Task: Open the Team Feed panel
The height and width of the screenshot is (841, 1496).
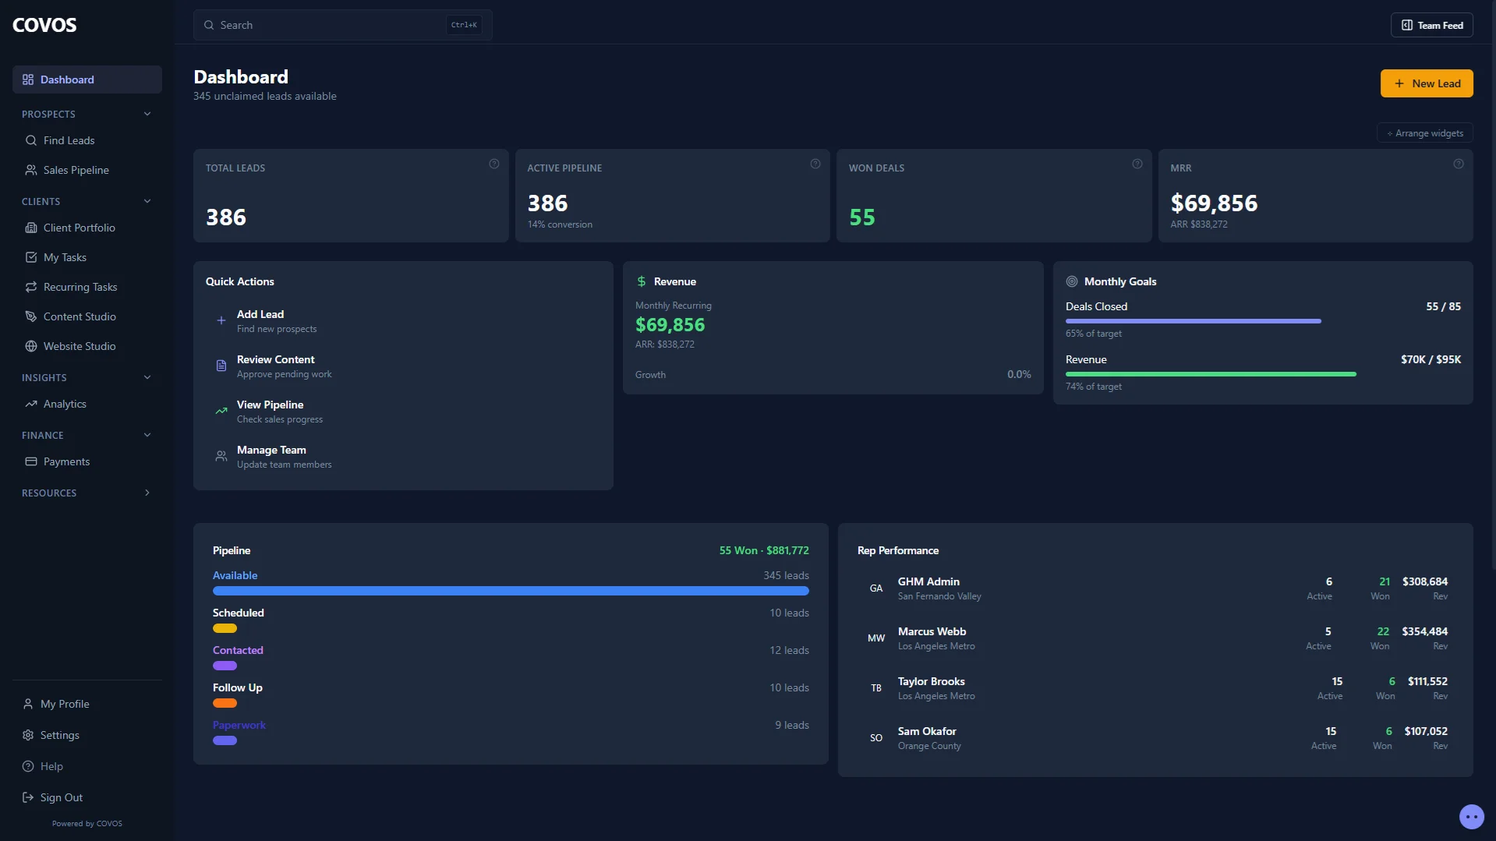Action: click(x=1432, y=25)
